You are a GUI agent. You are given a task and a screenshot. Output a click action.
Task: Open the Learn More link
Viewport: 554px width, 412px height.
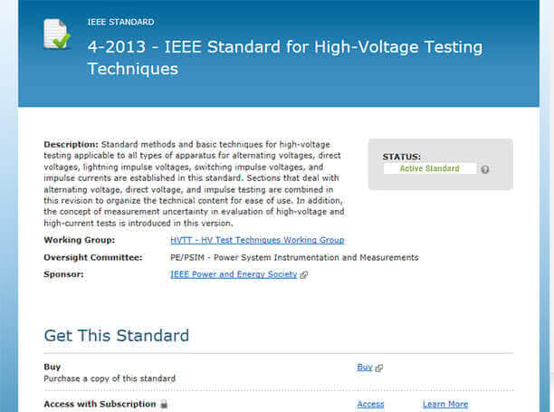[x=445, y=404]
